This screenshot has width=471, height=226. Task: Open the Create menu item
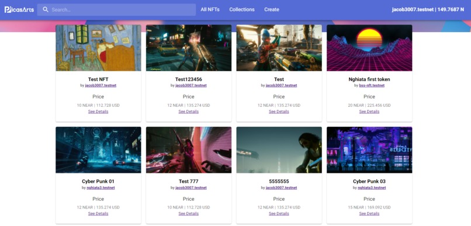point(272,9)
